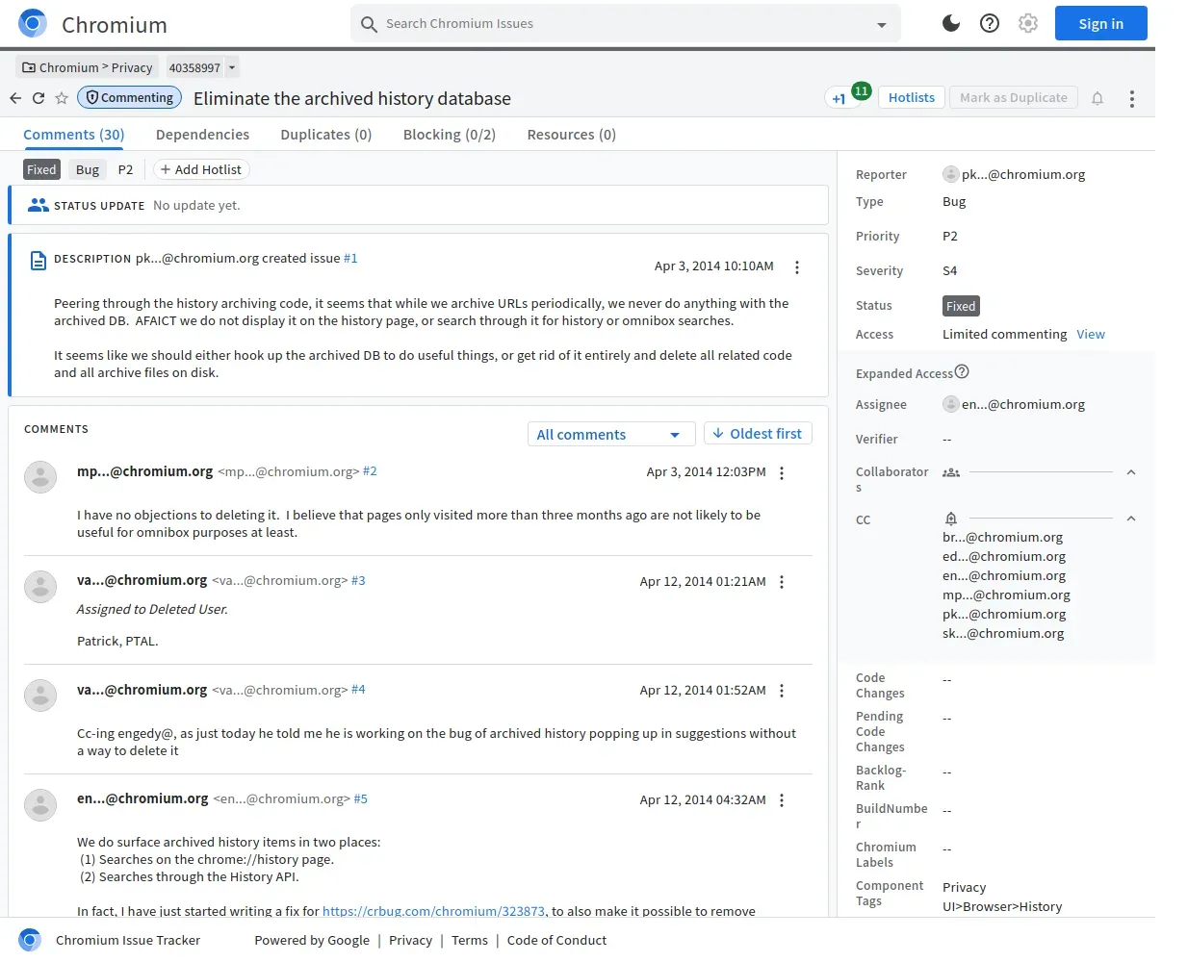Click the Sign in button
Viewport: 1188px width, 962px height.
[x=1100, y=23]
